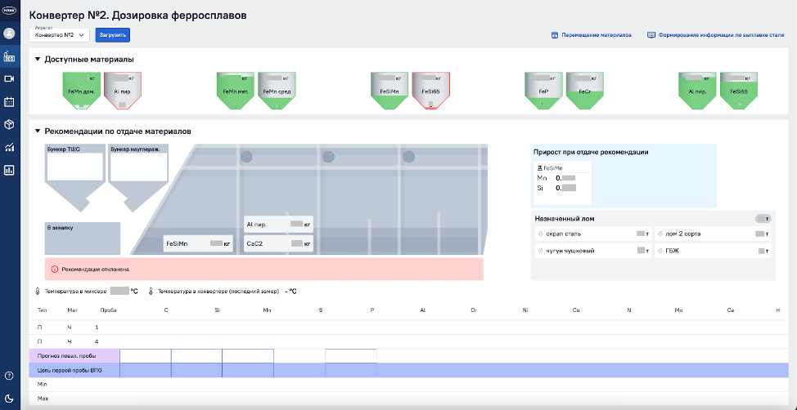Collapse the Доступные материалы section
Image resolution: width=797 pixels, height=410 pixels.
38,60
